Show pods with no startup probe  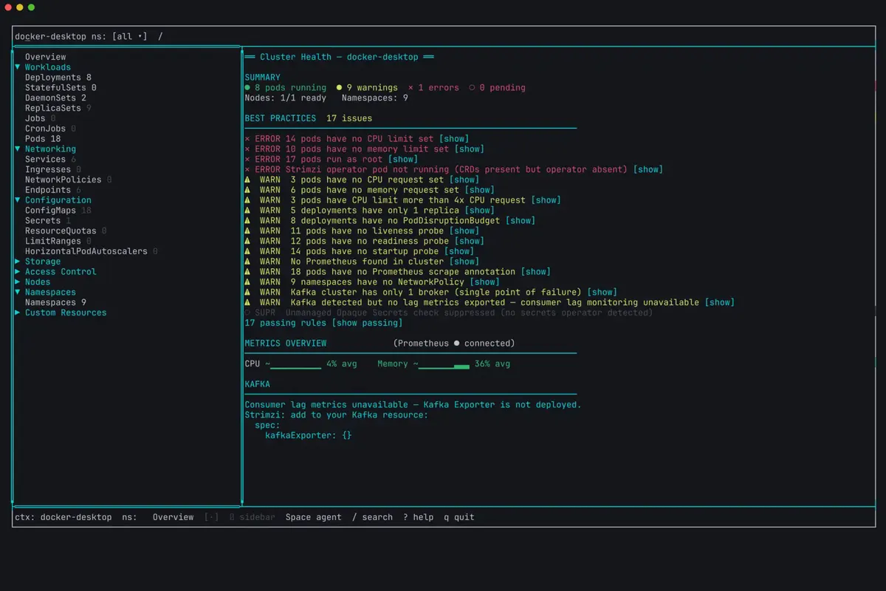click(459, 251)
